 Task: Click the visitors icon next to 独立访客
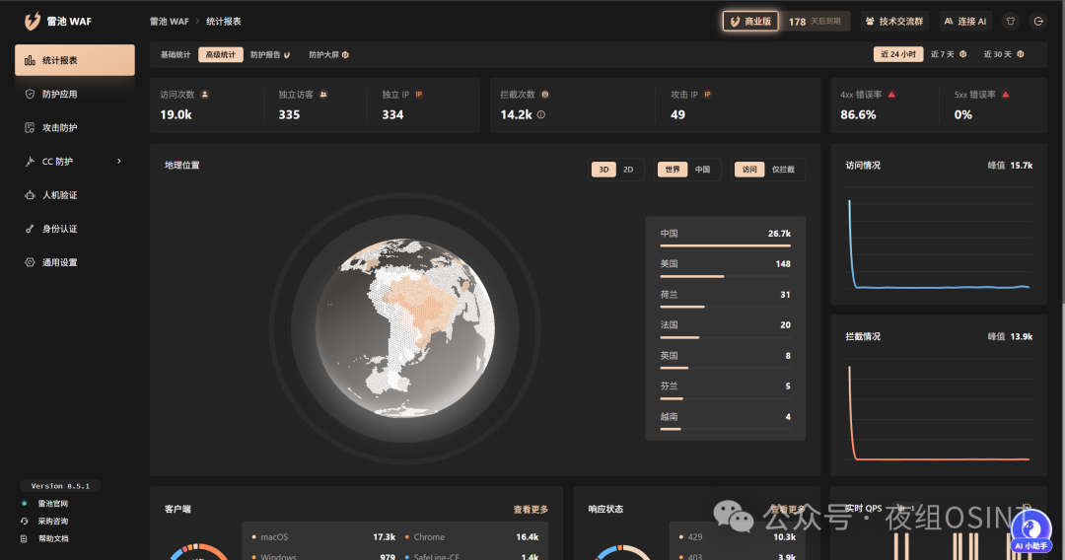[x=323, y=95]
